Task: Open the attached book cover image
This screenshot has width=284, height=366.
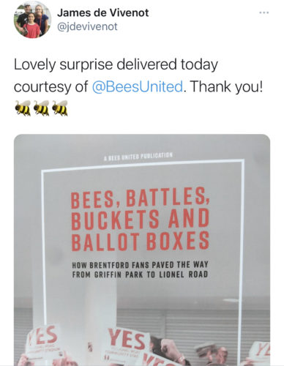Action: click(142, 250)
